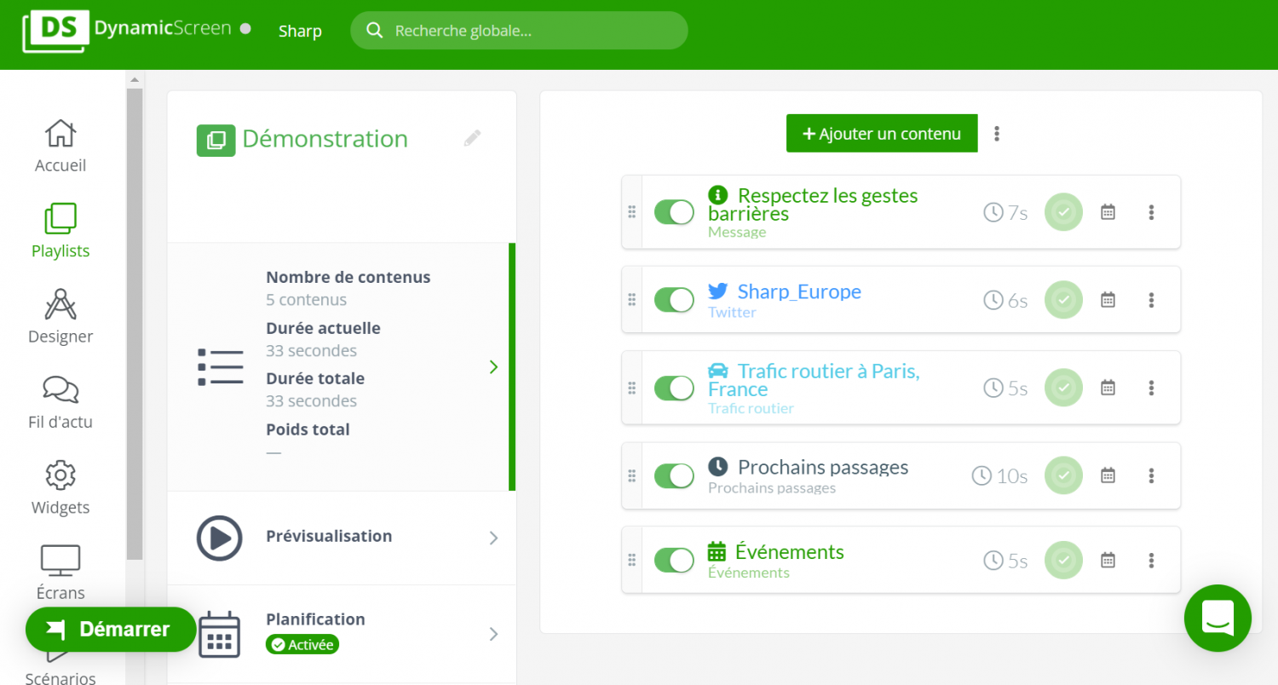The image size is (1278, 685).
Task: Open more options for Trafic routier à Paris
Action: (x=1151, y=388)
